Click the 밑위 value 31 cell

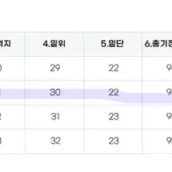pos(54,117)
